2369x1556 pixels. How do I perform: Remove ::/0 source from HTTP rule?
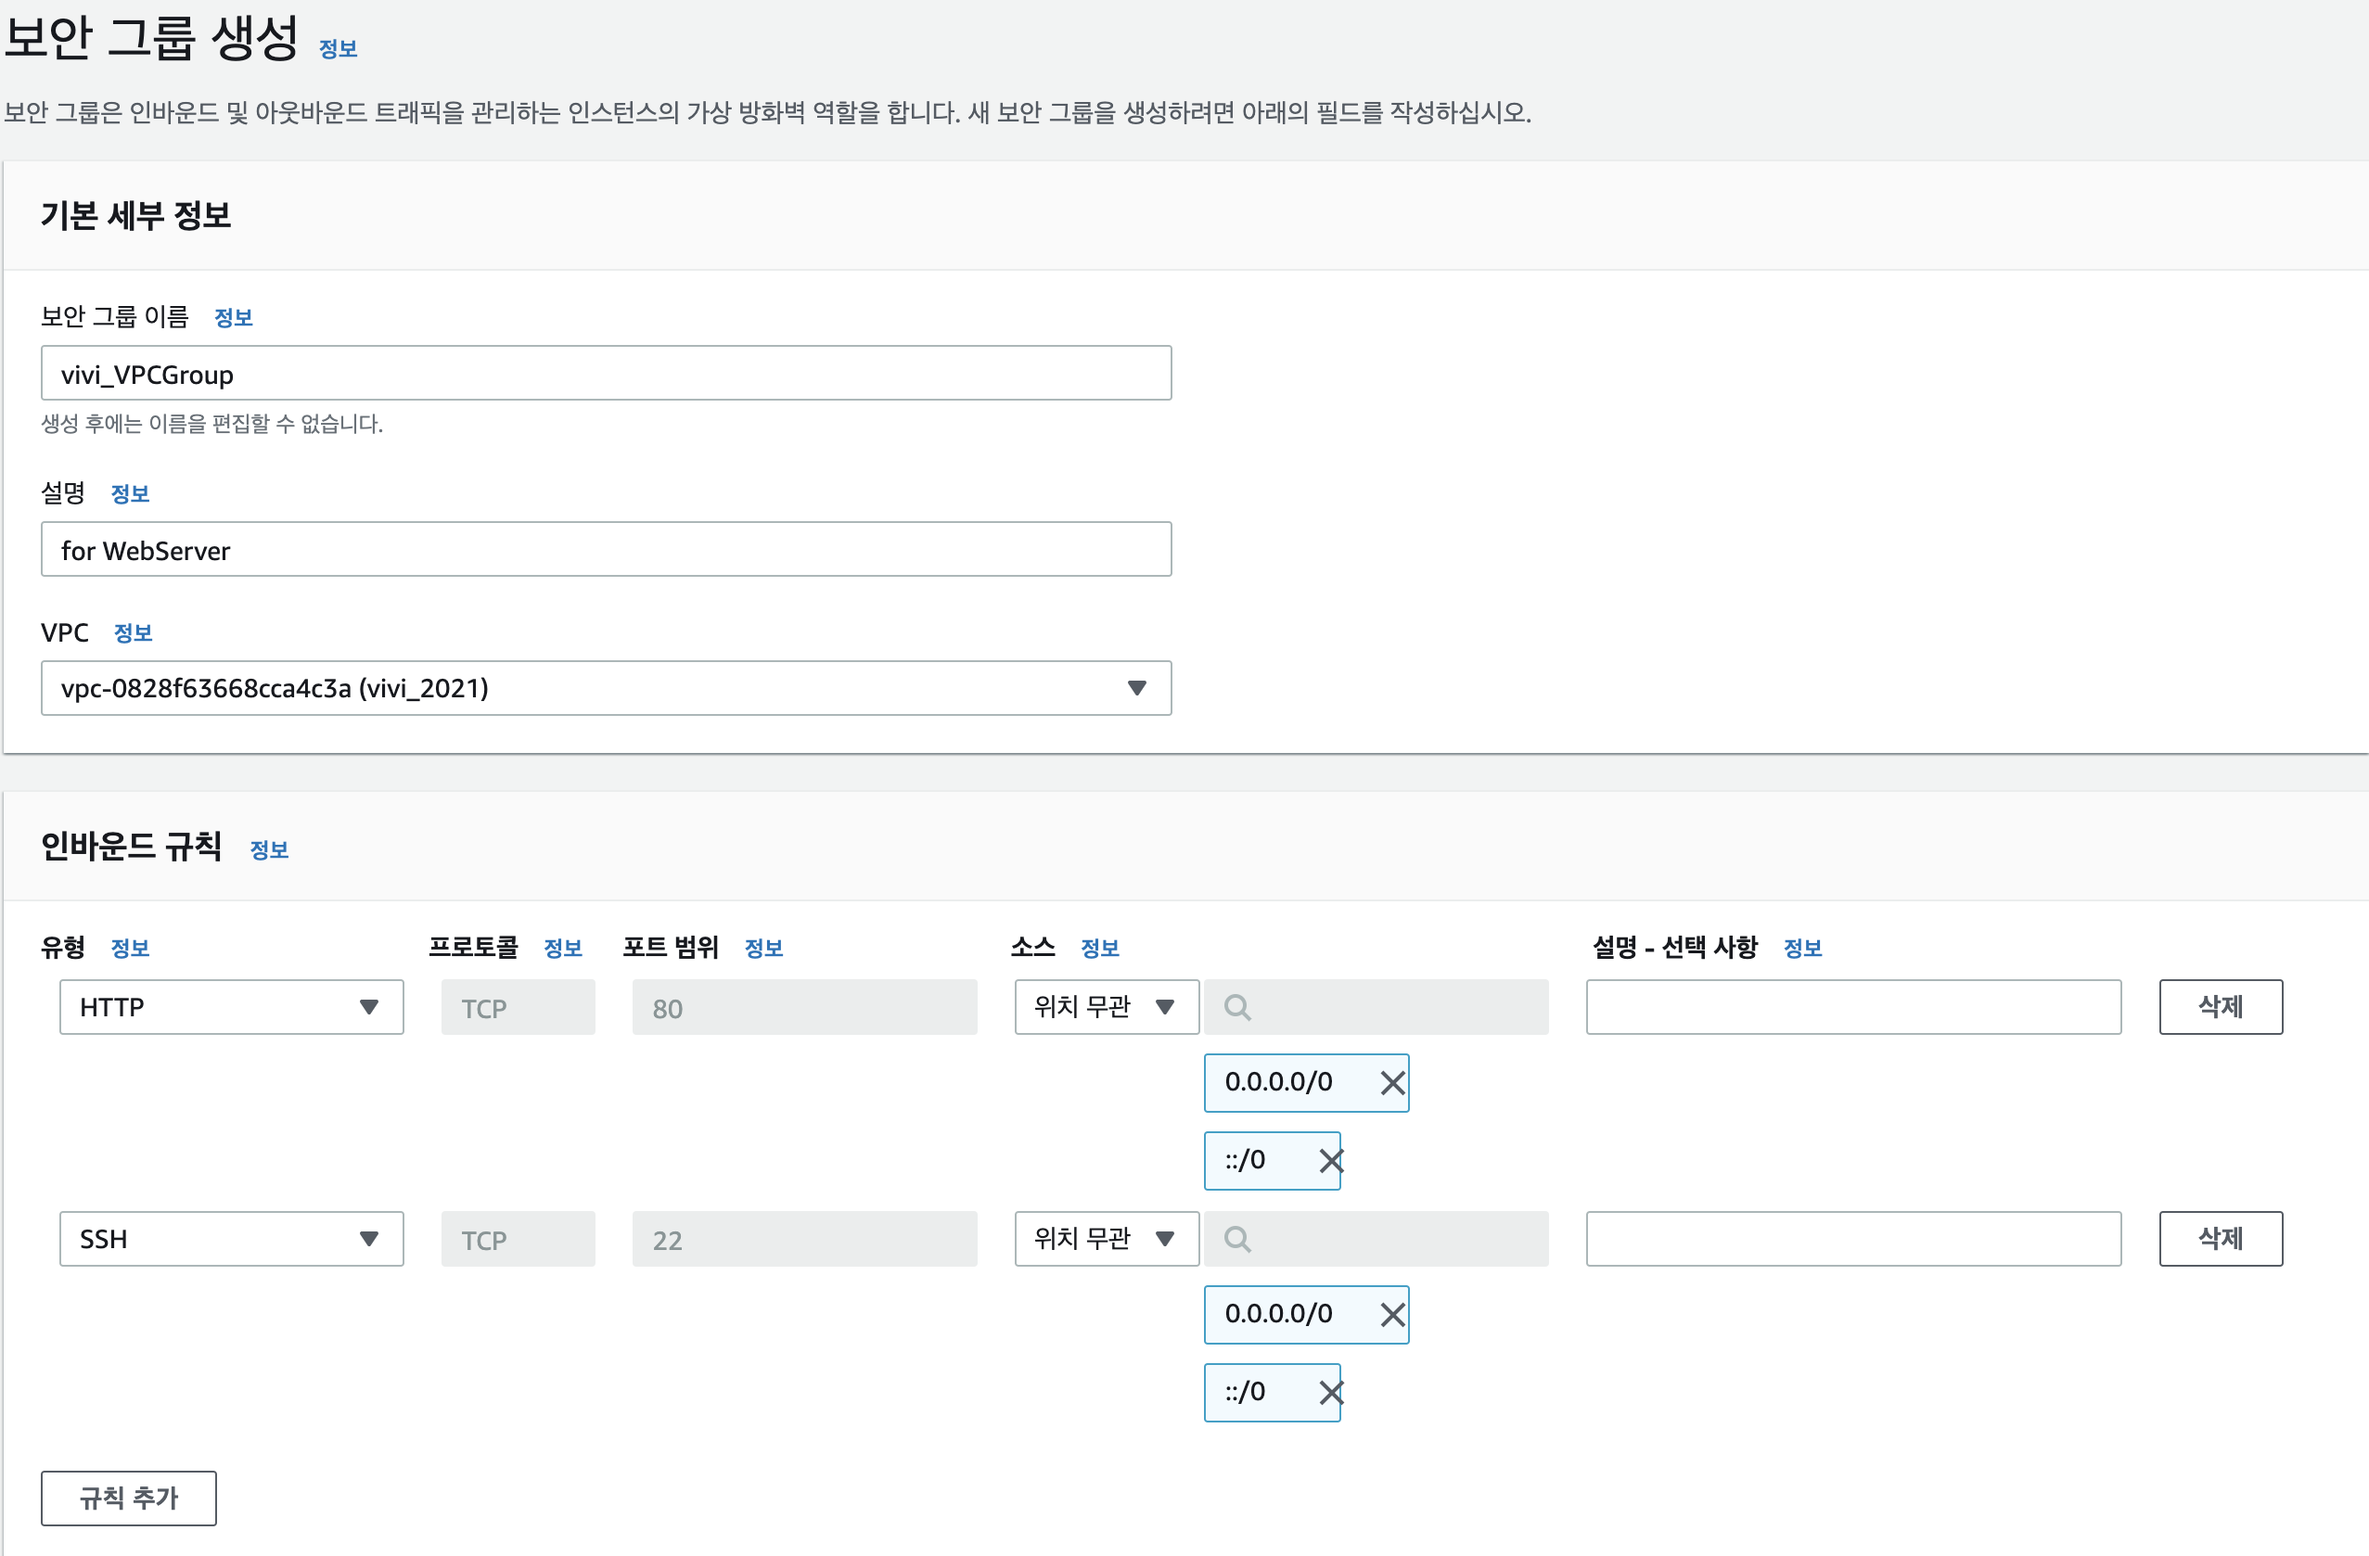(1330, 1160)
